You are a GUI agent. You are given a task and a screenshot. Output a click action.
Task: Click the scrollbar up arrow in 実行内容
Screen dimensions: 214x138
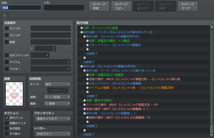click(x=211, y=27)
